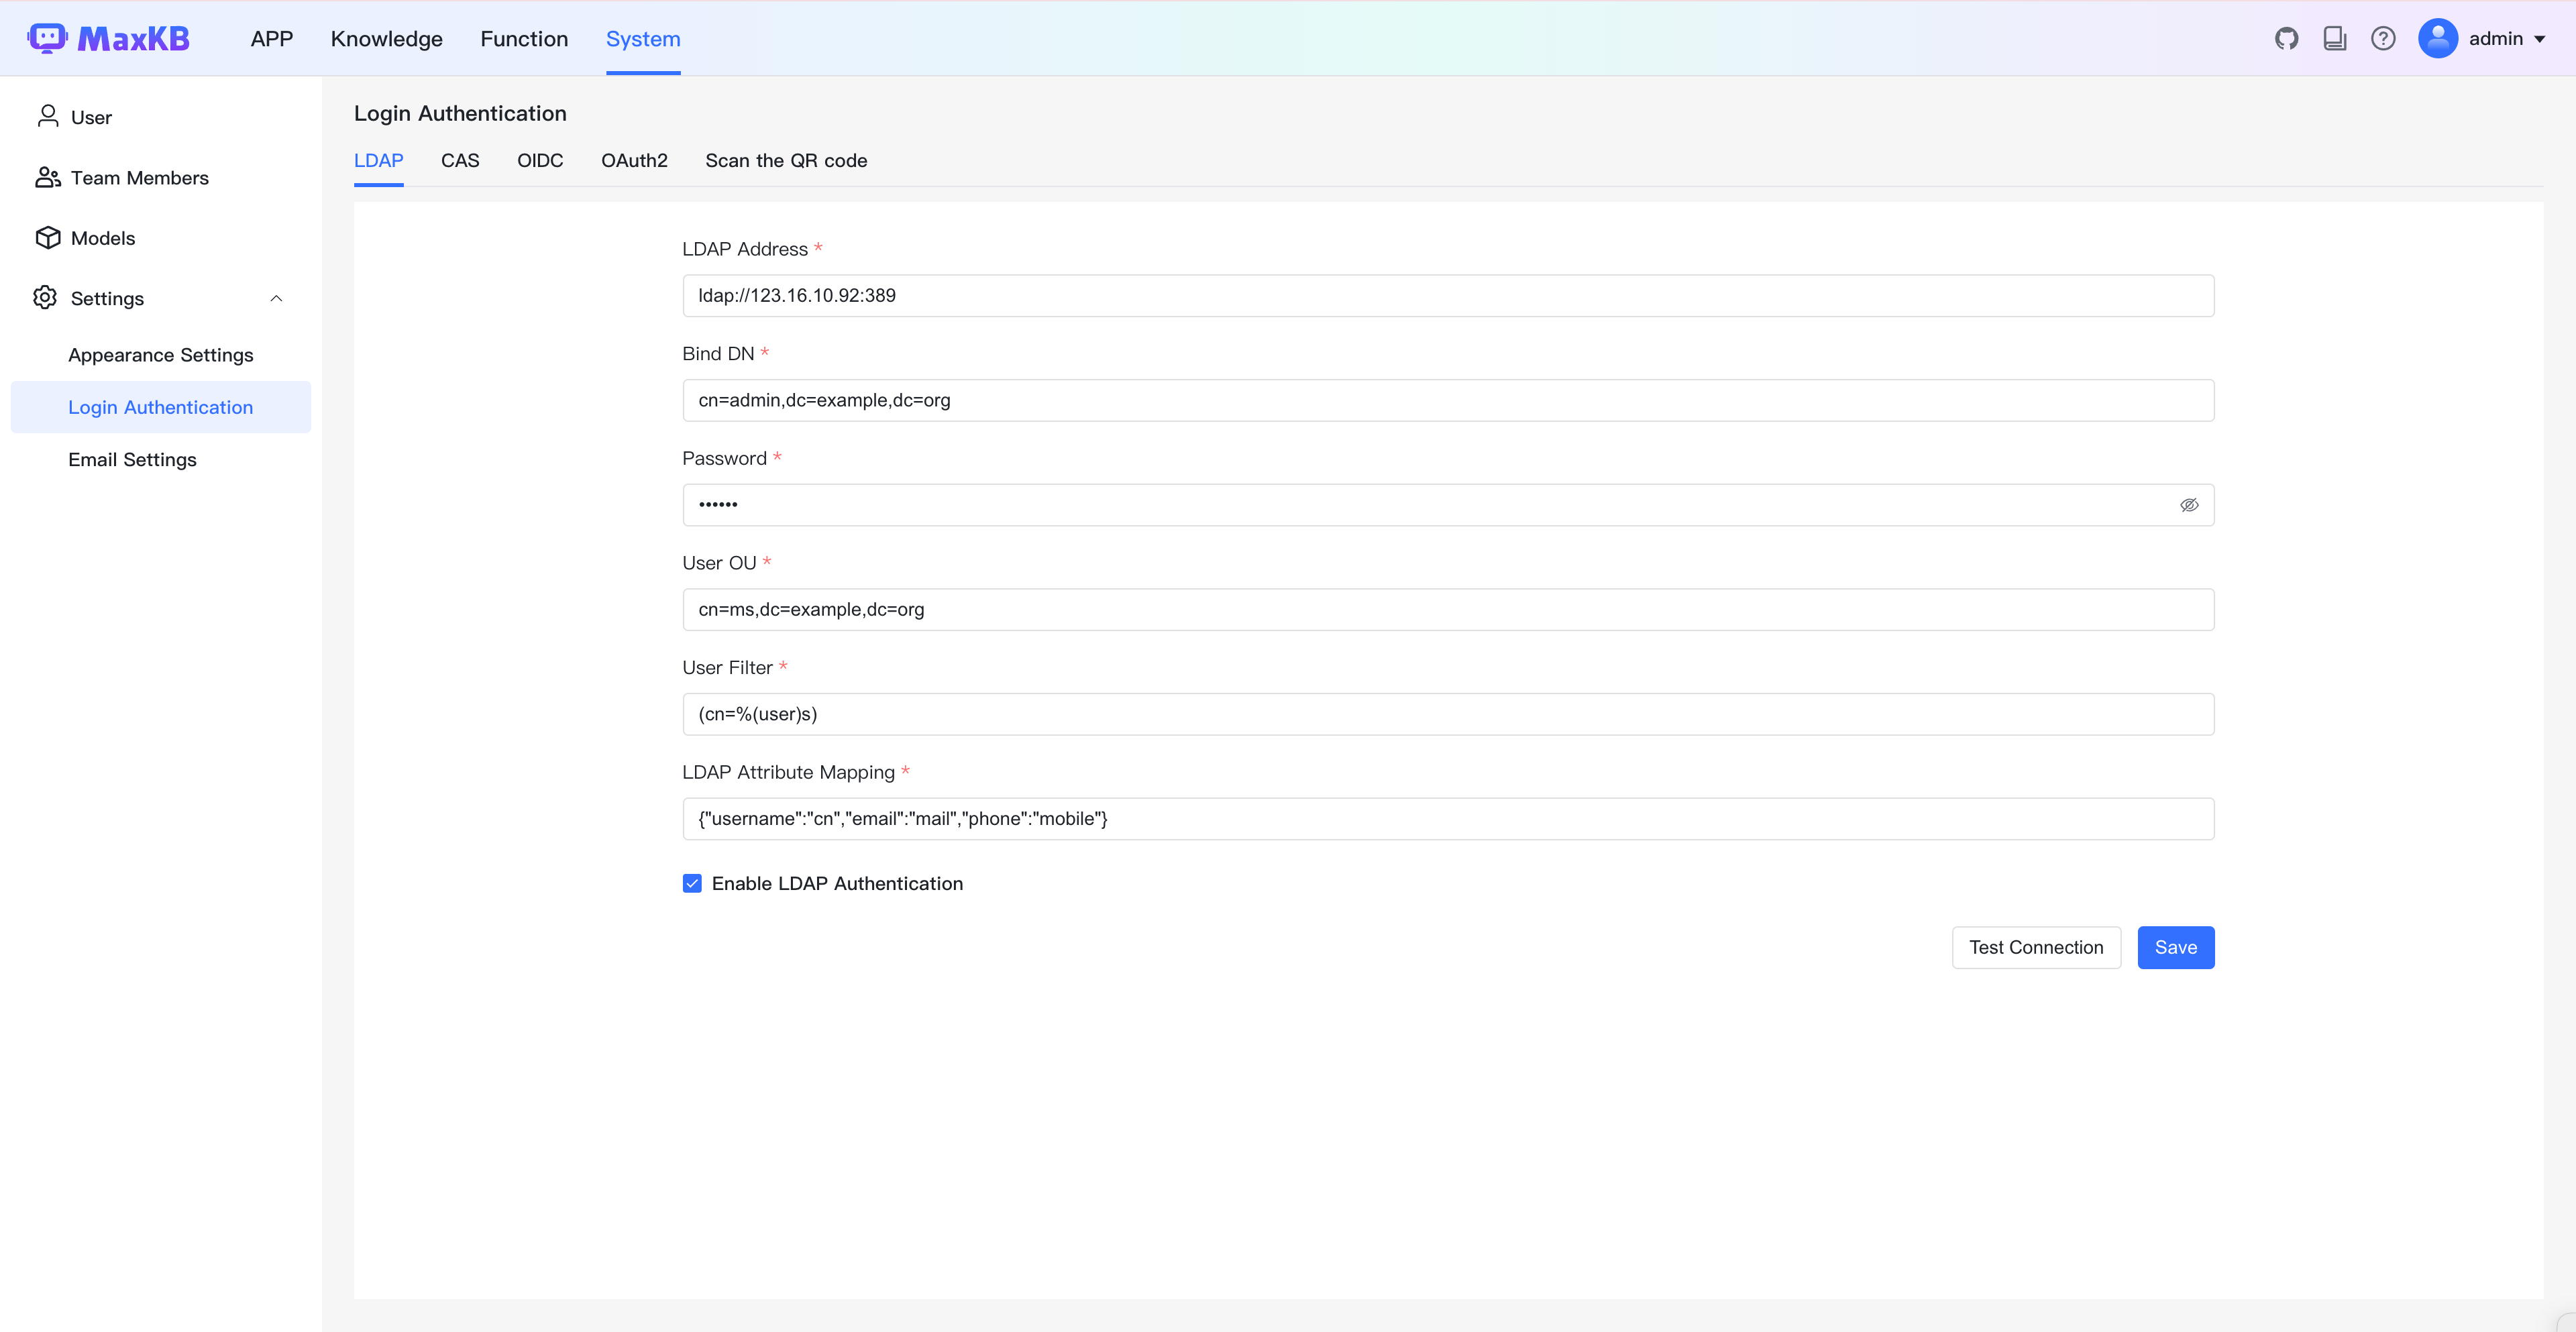Image resolution: width=2576 pixels, height=1332 pixels.
Task: Go to the APP menu
Action: [x=272, y=38]
